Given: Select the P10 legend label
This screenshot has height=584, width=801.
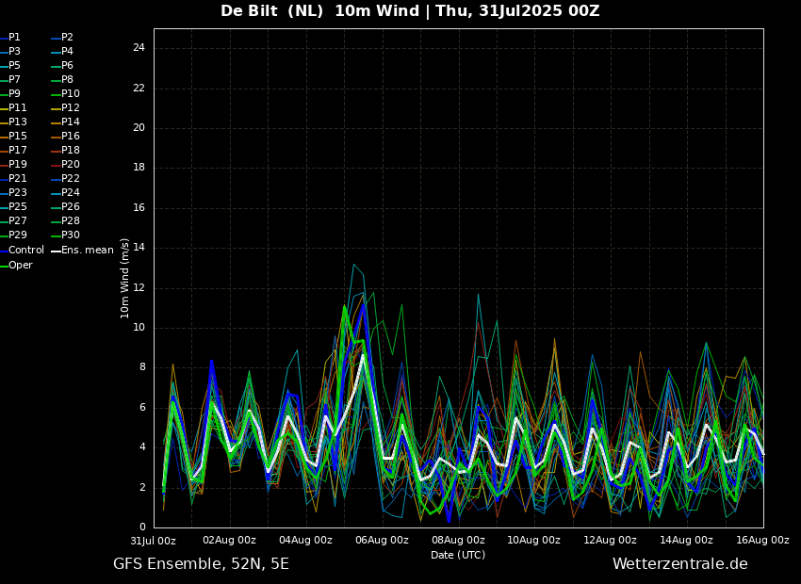Looking at the screenshot, I should pyautogui.click(x=71, y=94).
